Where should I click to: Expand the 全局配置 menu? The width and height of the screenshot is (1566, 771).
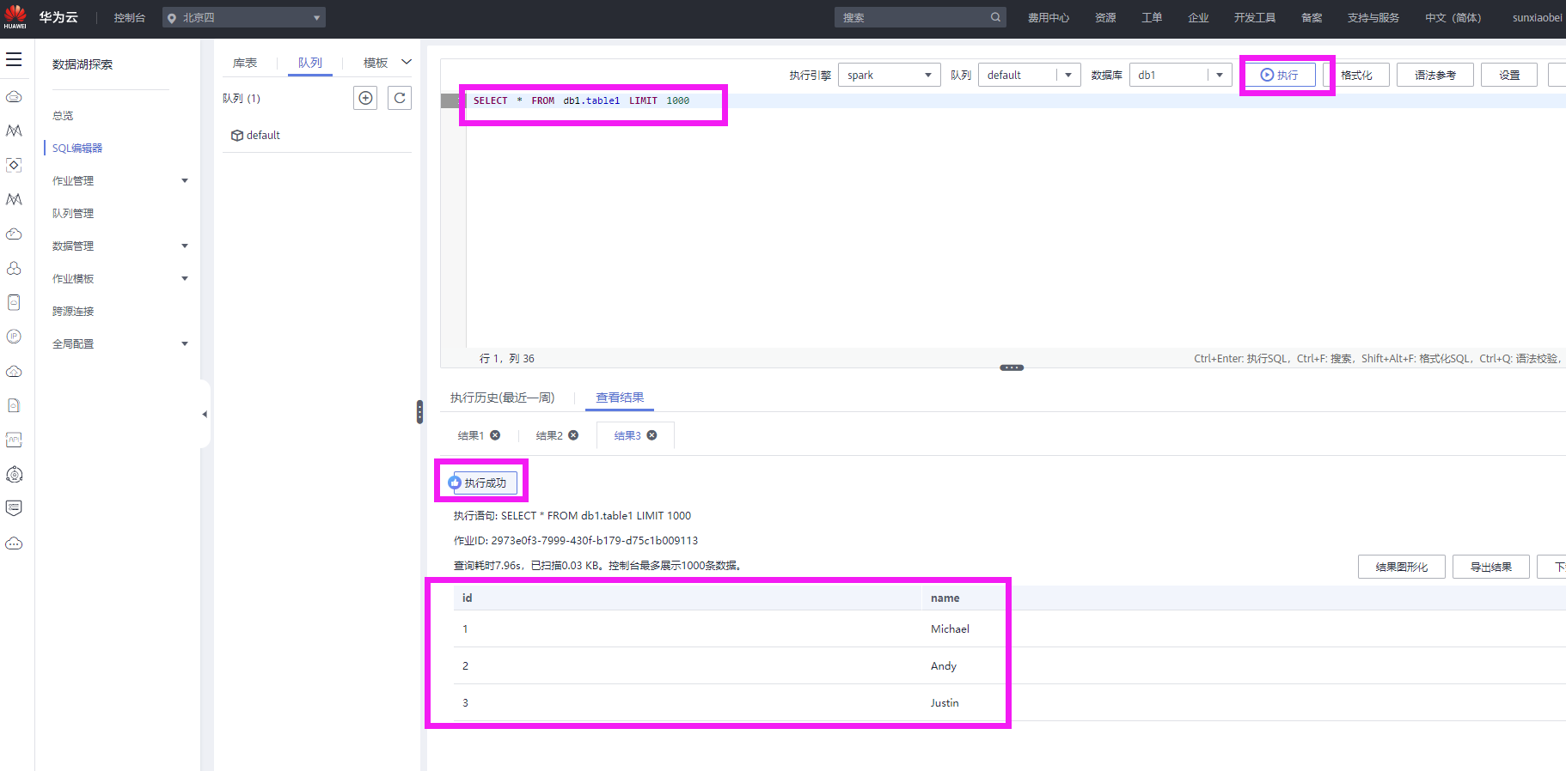[185, 344]
